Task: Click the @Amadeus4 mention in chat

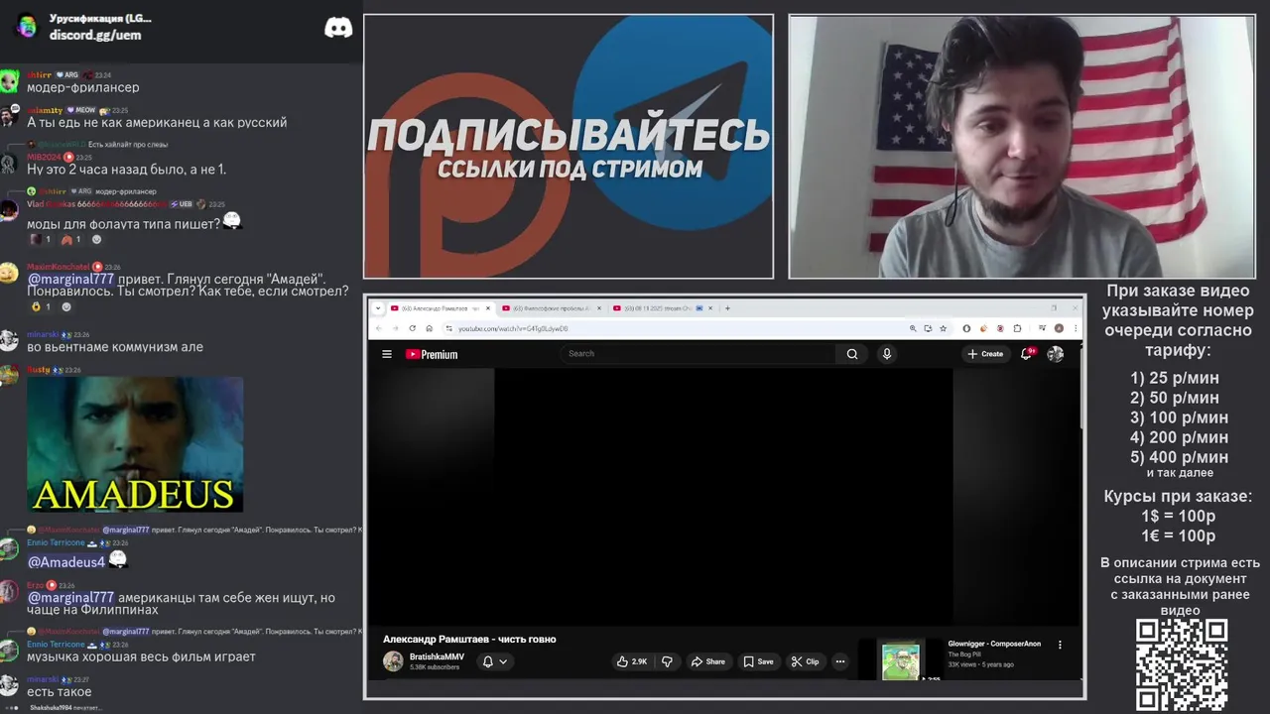Action: click(x=66, y=562)
